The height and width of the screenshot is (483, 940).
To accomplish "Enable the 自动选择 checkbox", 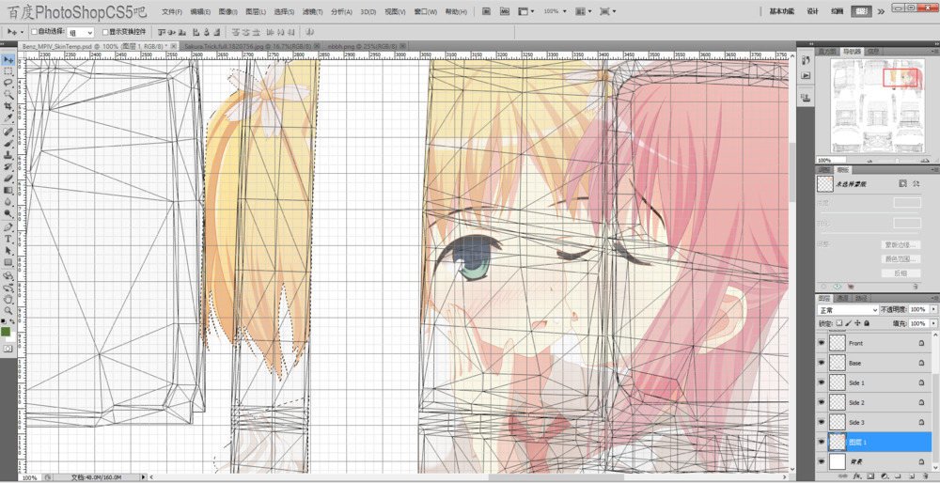I will point(34,32).
